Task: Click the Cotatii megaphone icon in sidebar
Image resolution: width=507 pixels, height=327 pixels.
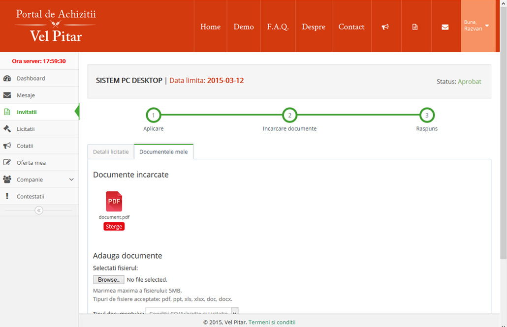Action: point(7,146)
